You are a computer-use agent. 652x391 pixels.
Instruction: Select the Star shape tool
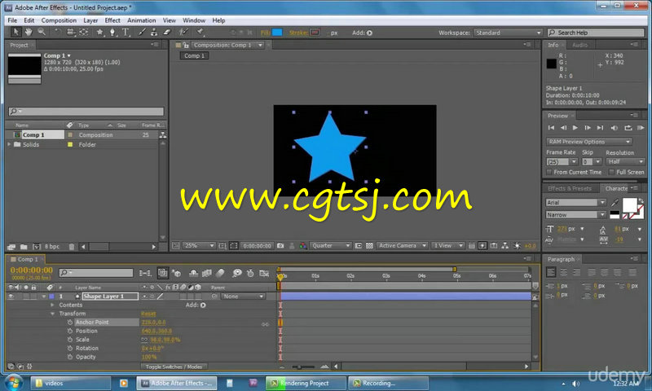99,32
